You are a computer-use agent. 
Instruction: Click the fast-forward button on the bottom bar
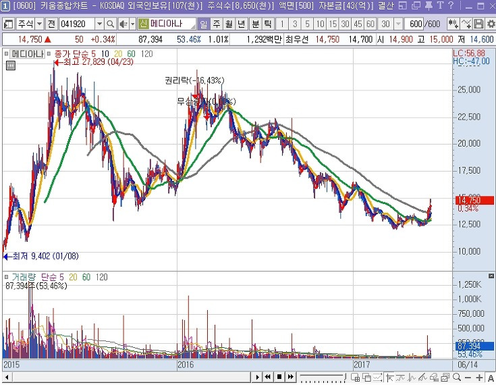(x=290, y=377)
